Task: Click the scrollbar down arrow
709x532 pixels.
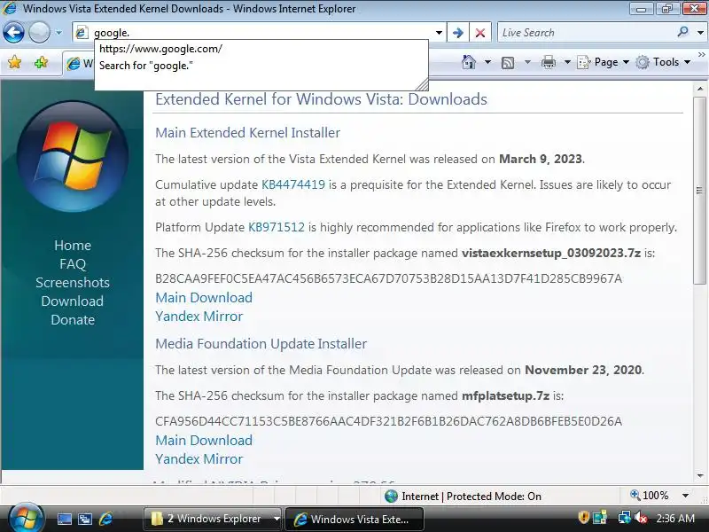Action: pos(700,475)
